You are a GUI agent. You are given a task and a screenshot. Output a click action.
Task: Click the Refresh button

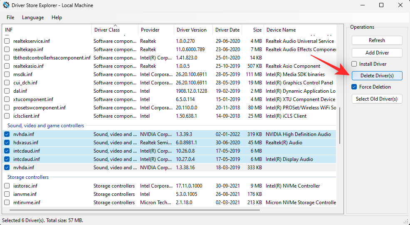coord(377,40)
